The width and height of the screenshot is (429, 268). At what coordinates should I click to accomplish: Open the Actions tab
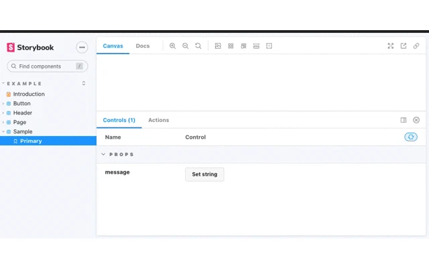158,120
